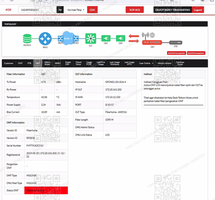The width and height of the screenshot is (215, 200).
Task: Click the RADIUS database icon
Action: 27,38
